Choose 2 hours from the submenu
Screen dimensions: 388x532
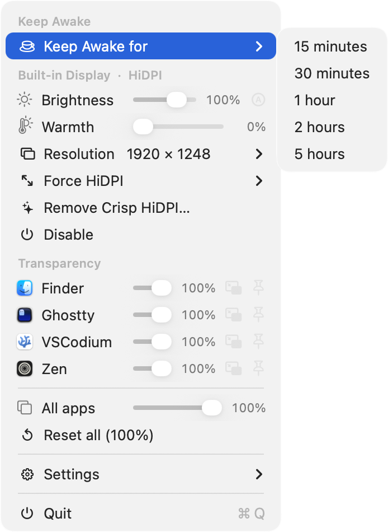(x=319, y=127)
